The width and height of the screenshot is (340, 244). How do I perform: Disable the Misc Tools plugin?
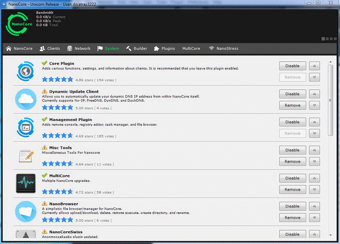pos(292,150)
